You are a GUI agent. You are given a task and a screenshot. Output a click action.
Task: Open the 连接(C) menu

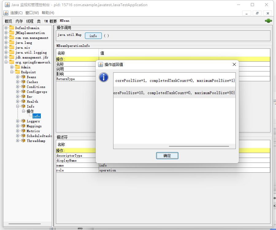(x=16, y=13)
